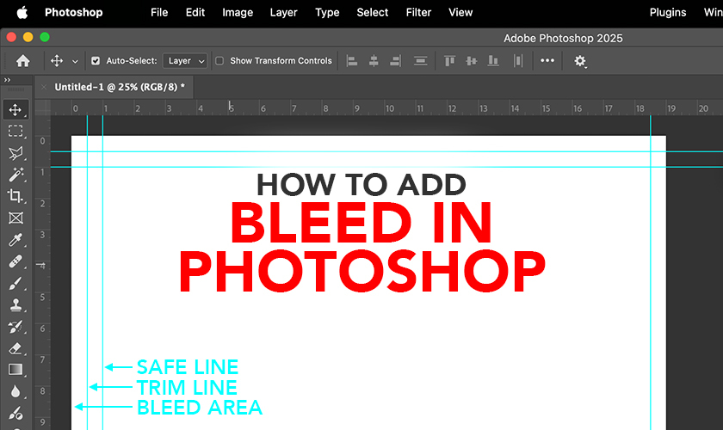Open the Layer menu
The image size is (723, 430).
(x=283, y=12)
